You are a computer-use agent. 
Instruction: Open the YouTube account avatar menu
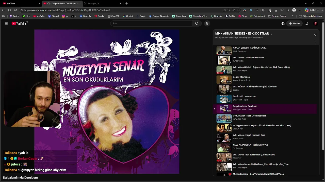pyautogui.click(x=315, y=23)
